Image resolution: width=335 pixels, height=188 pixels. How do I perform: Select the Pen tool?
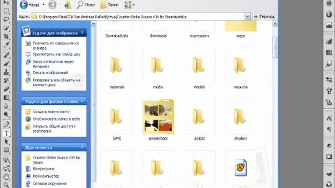click(x=6, y=124)
